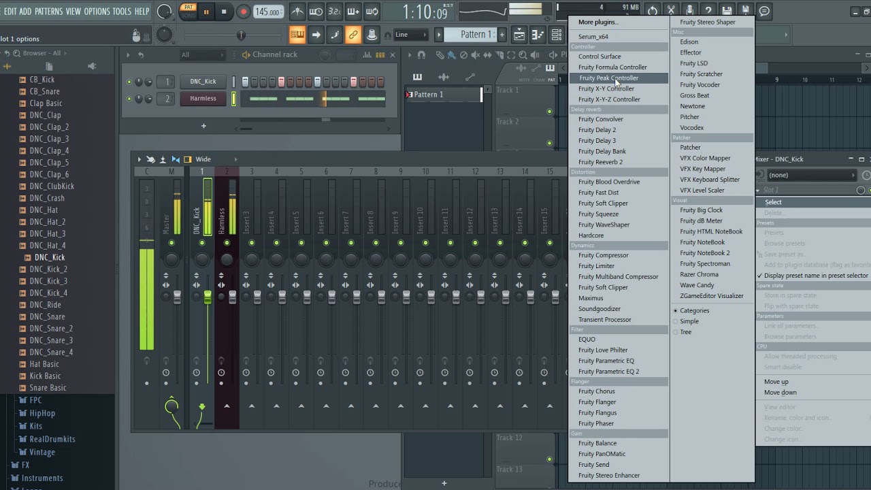This screenshot has height=490, width=871.
Task: Open the Pattern 1 selector dropdown
Action: point(470,35)
